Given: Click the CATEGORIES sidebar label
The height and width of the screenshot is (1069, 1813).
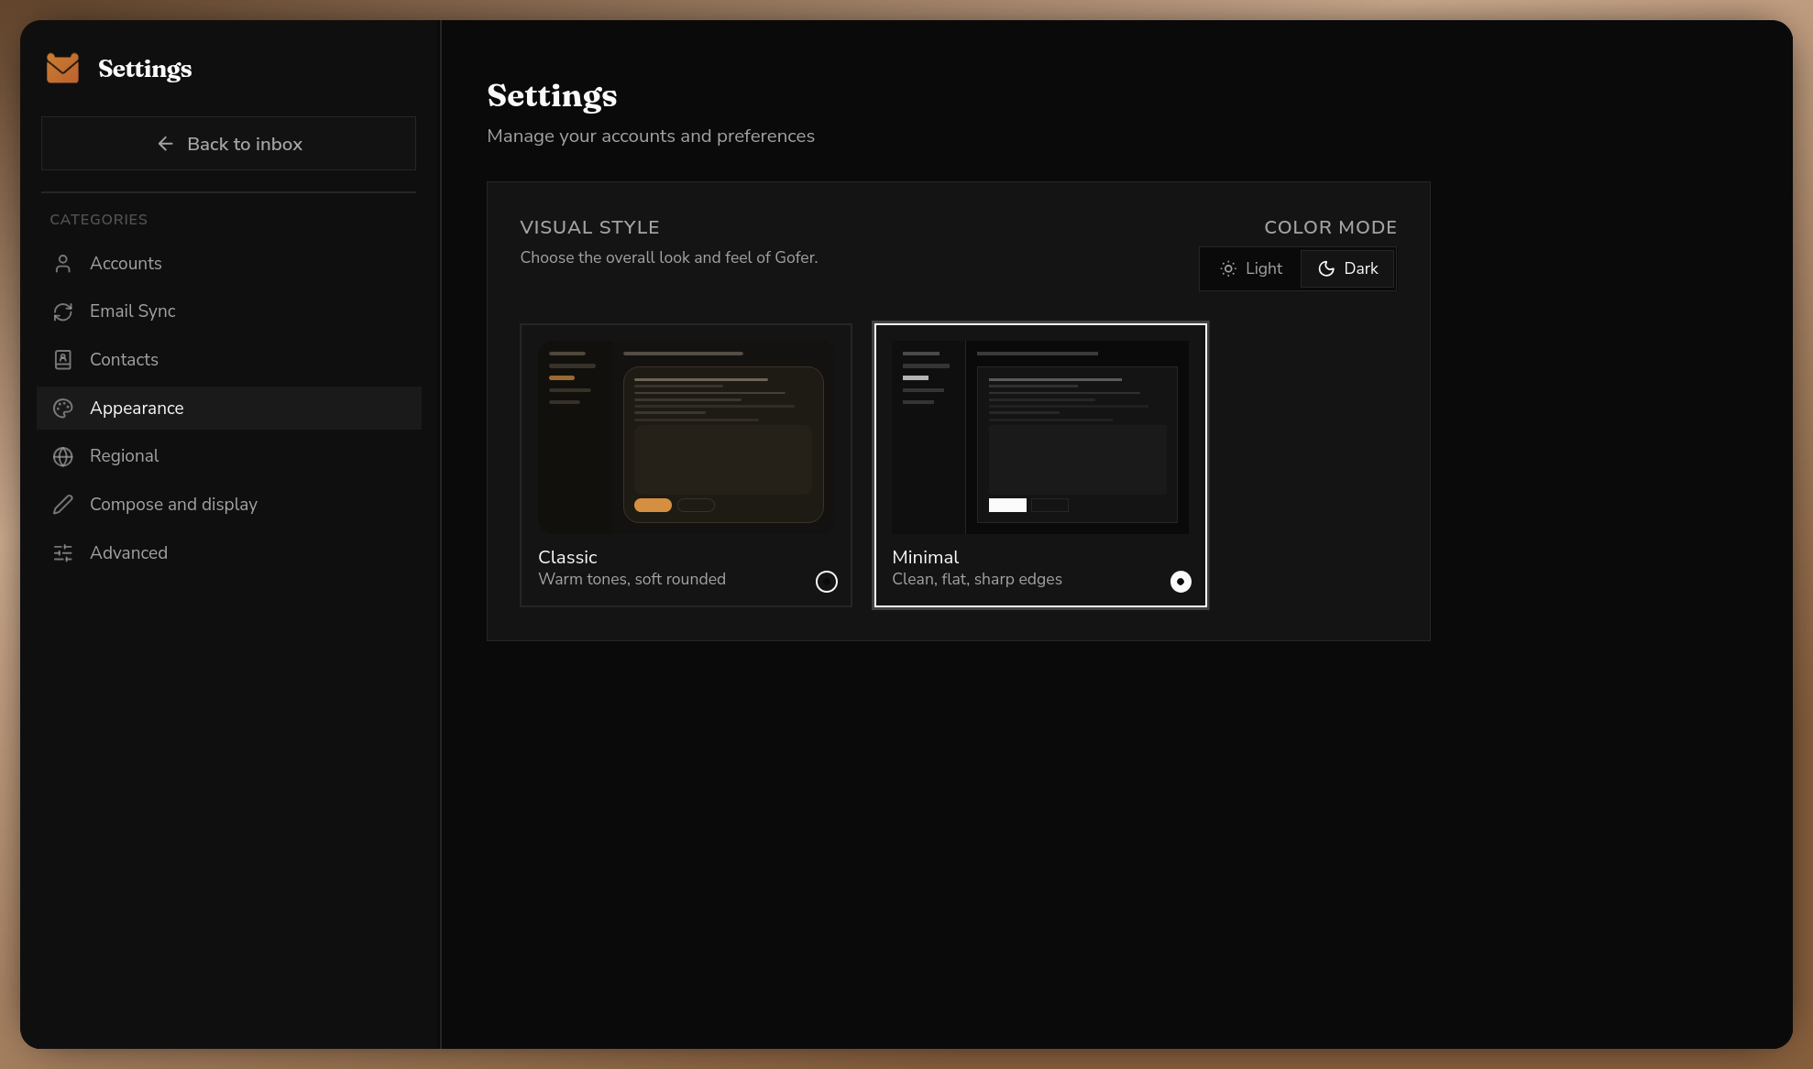Looking at the screenshot, I should click(x=98, y=220).
